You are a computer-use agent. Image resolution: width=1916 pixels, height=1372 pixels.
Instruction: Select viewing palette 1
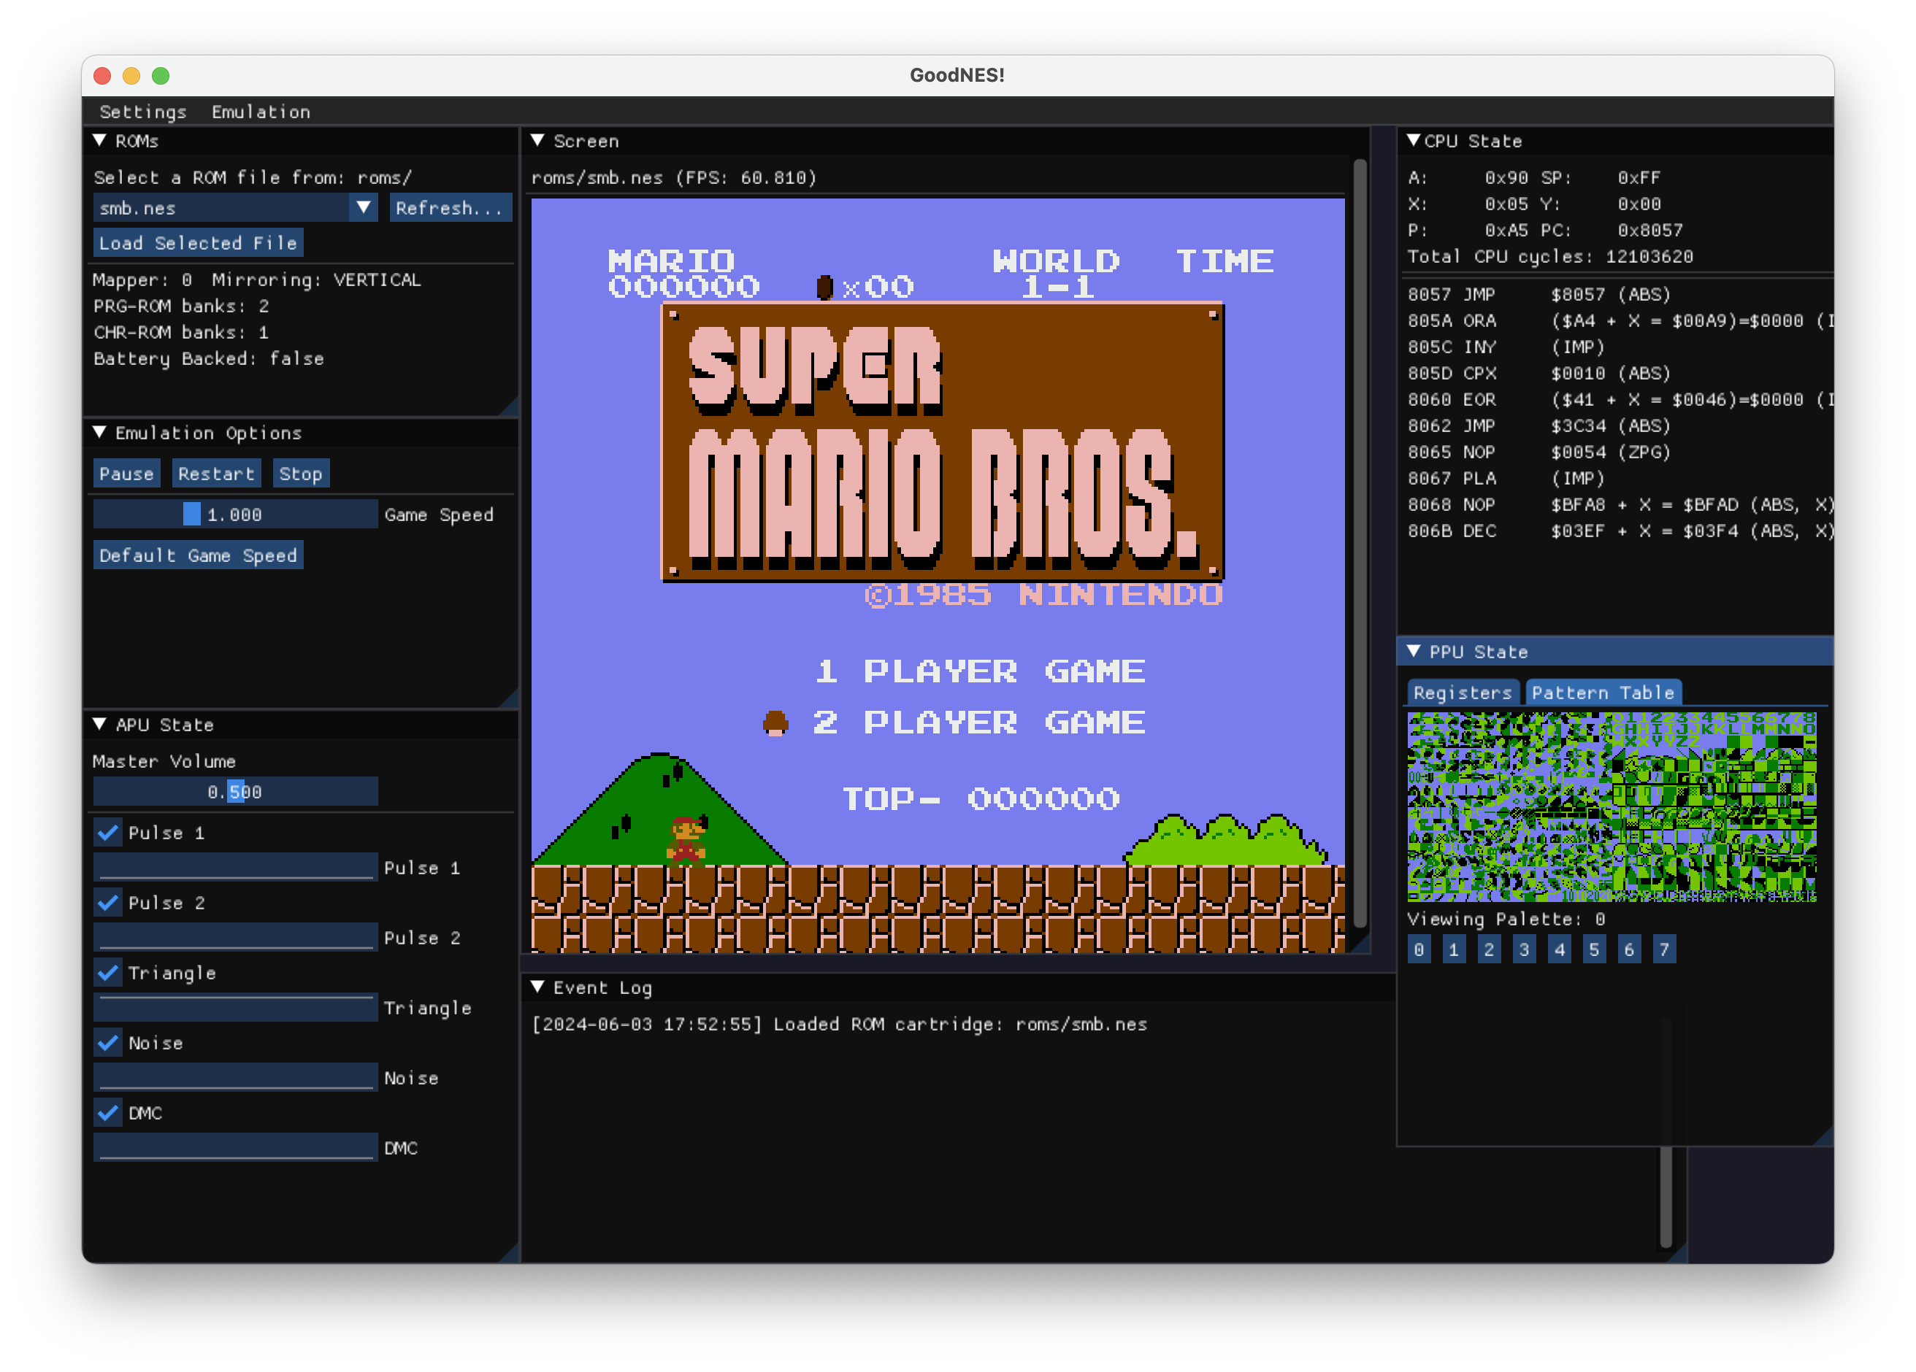point(1454,949)
